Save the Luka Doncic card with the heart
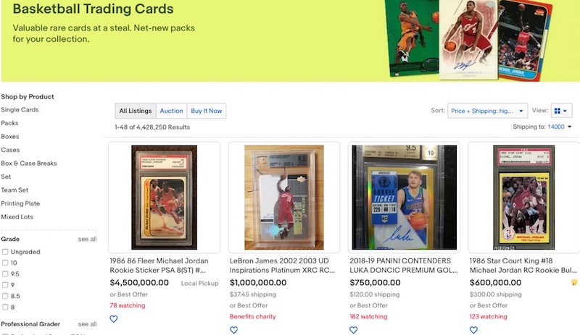The width and height of the screenshot is (580, 335). point(354,330)
